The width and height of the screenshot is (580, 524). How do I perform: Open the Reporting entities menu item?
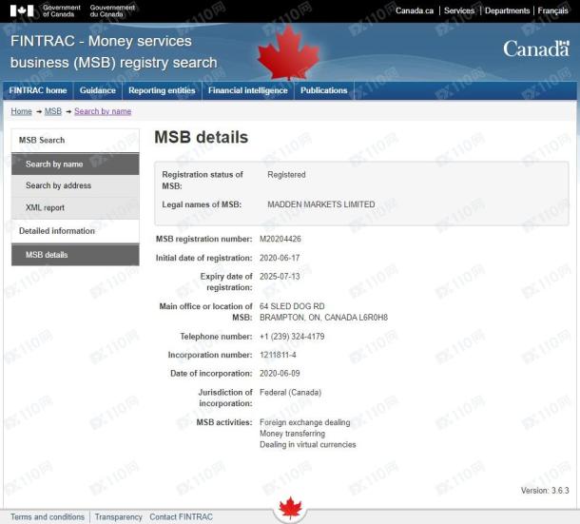pos(162,90)
